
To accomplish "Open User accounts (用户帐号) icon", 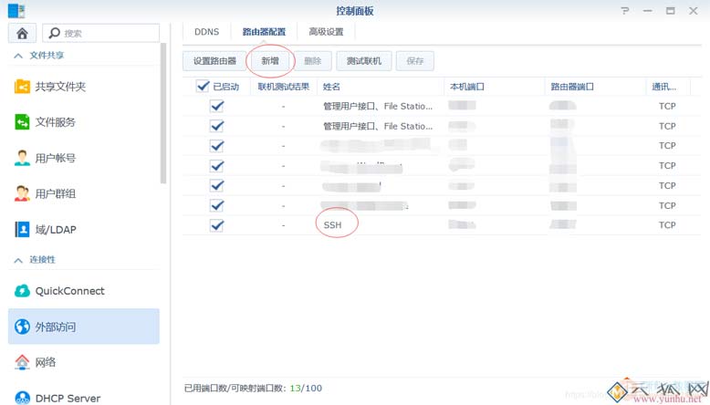I will point(22,158).
